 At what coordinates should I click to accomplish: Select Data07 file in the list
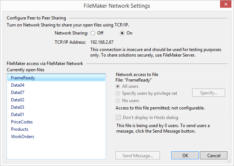point(18,93)
